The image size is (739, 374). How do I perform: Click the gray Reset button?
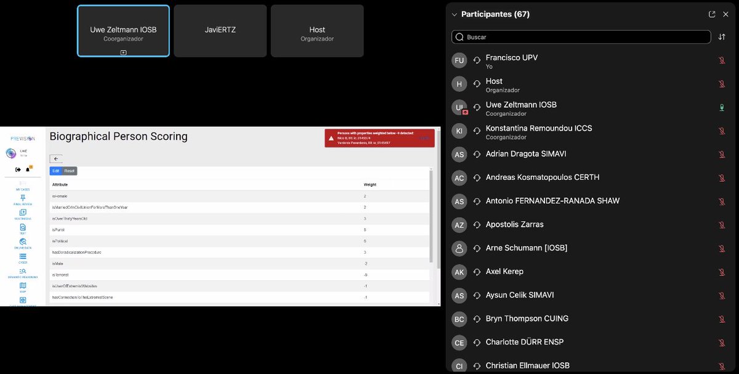[70, 171]
